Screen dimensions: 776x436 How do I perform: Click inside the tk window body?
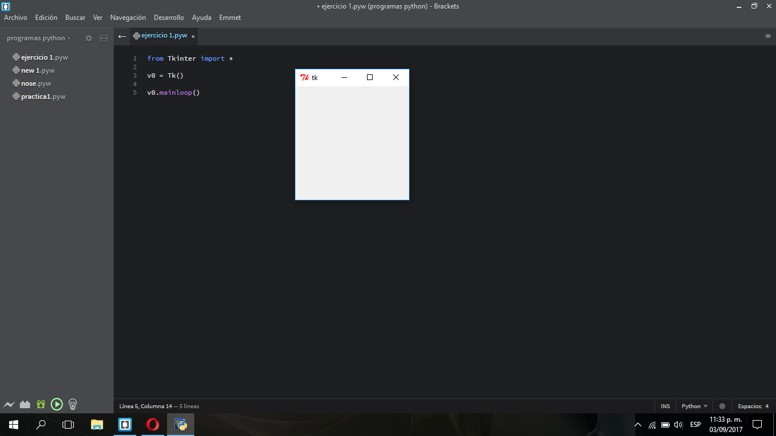coord(352,142)
